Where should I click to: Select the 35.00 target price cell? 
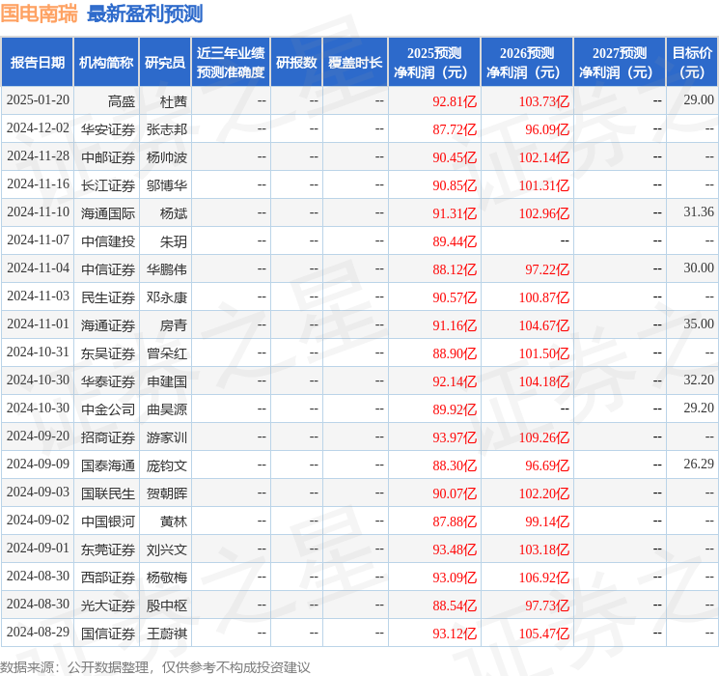(x=699, y=324)
